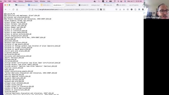
Task: Click the forward navigation arrow
Action: click(x=10, y=9)
